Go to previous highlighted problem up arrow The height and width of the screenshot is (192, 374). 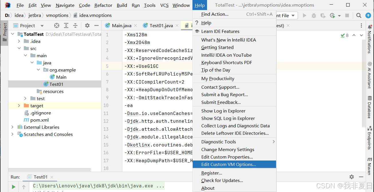click(354, 35)
